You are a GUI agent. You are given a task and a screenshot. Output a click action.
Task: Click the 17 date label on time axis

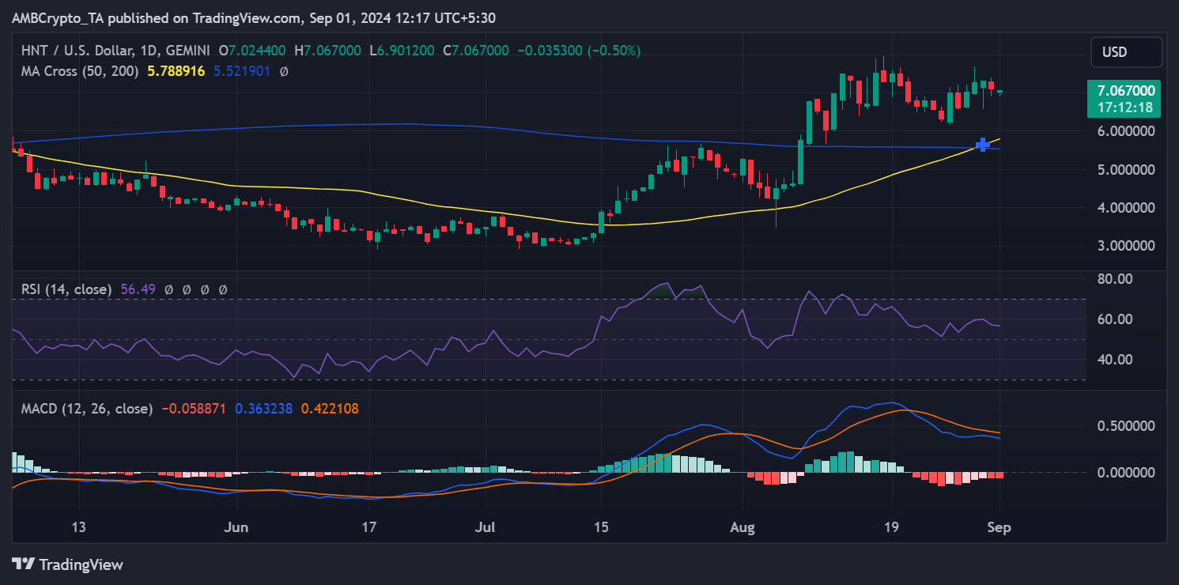[x=371, y=526]
